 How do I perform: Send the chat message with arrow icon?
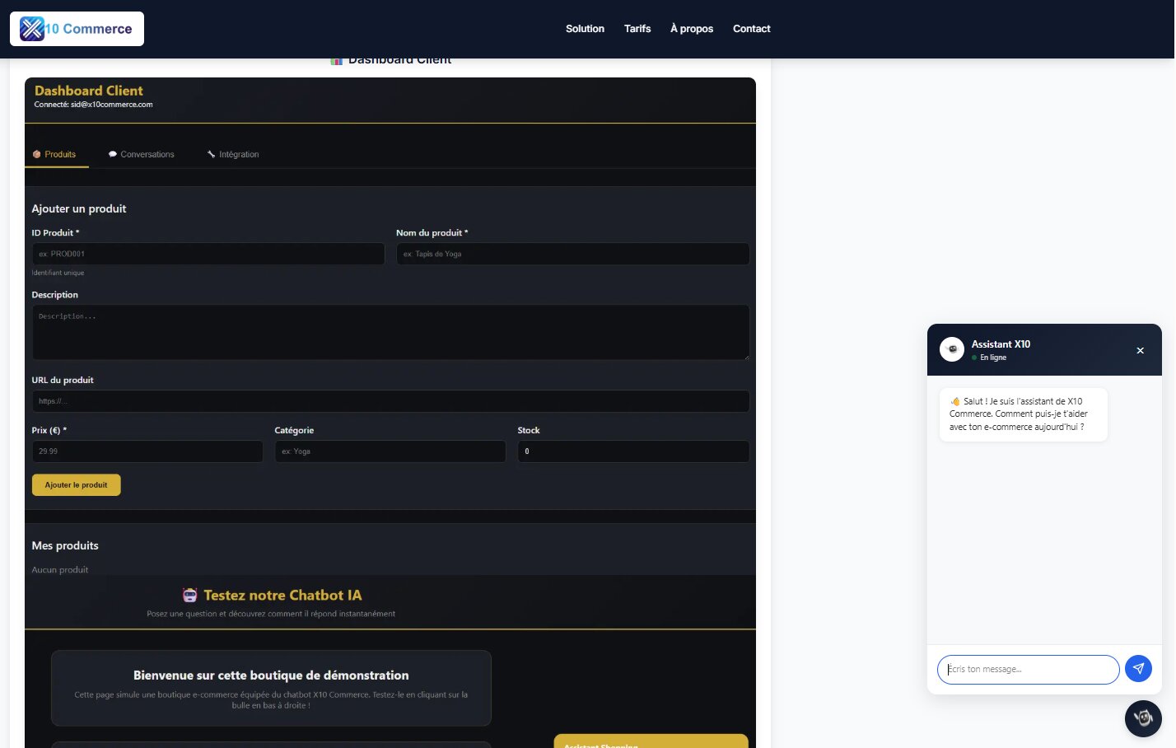click(1139, 669)
